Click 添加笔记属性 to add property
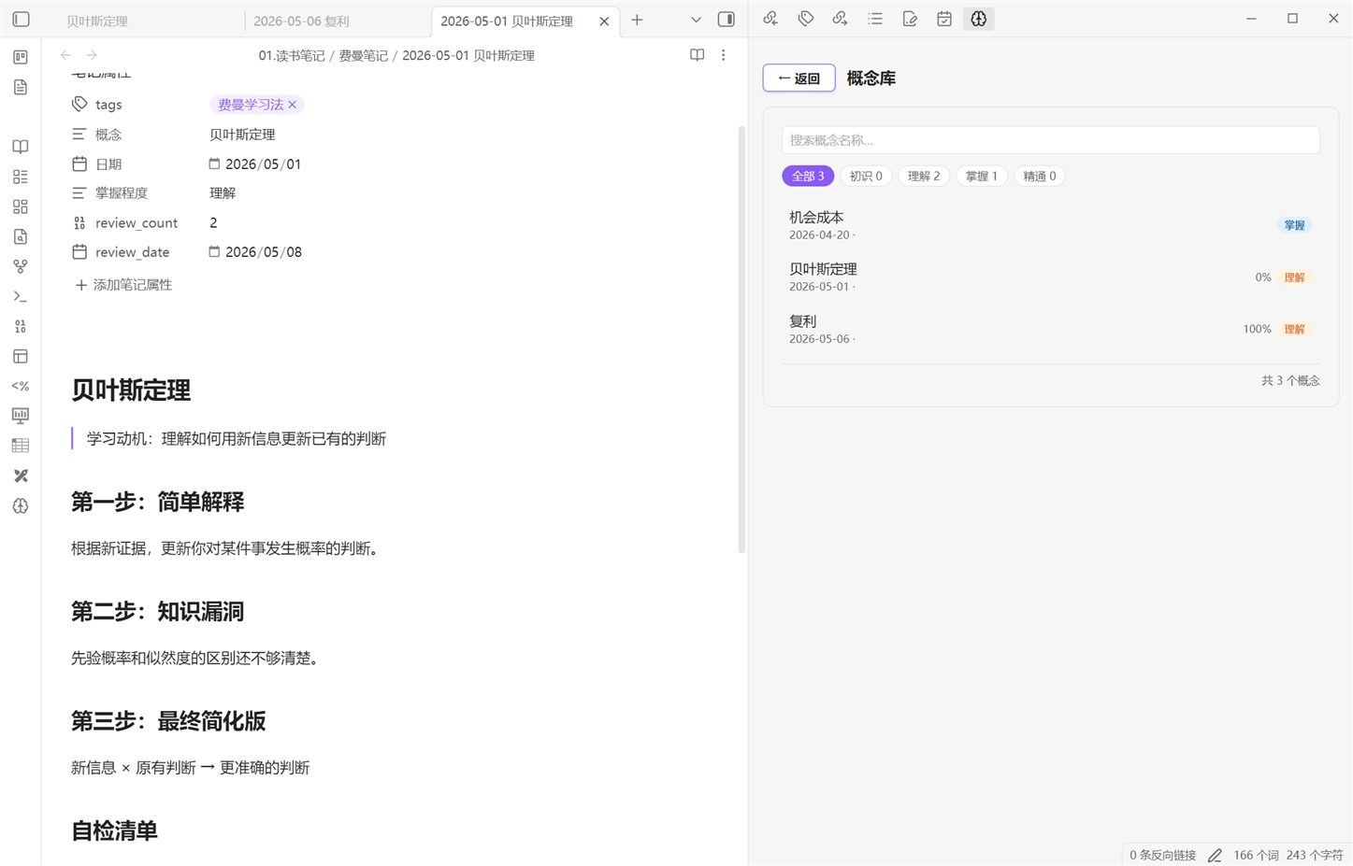 (123, 285)
